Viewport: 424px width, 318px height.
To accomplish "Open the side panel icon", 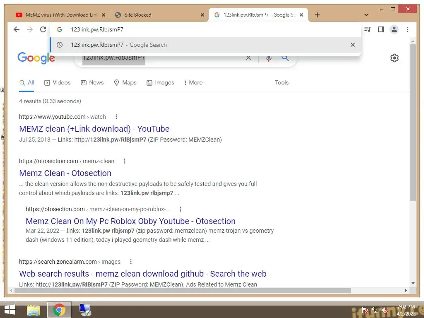I will click(381, 29).
